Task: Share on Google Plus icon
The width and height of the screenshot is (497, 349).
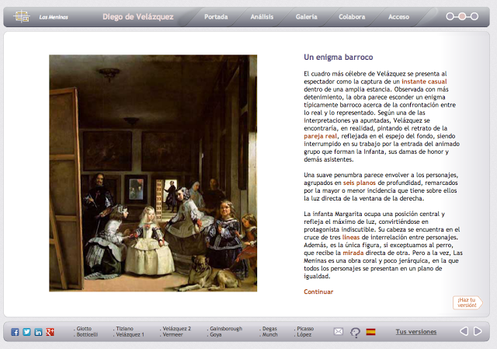Action: 50,332
